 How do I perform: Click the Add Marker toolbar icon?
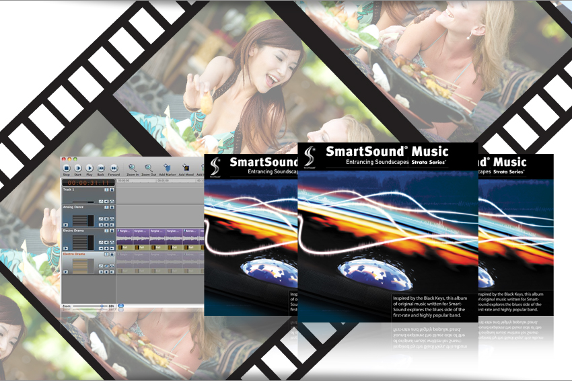click(167, 168)
